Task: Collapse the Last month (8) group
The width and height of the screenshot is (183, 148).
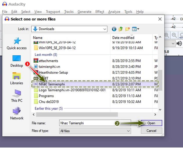Action: [46, 55]
